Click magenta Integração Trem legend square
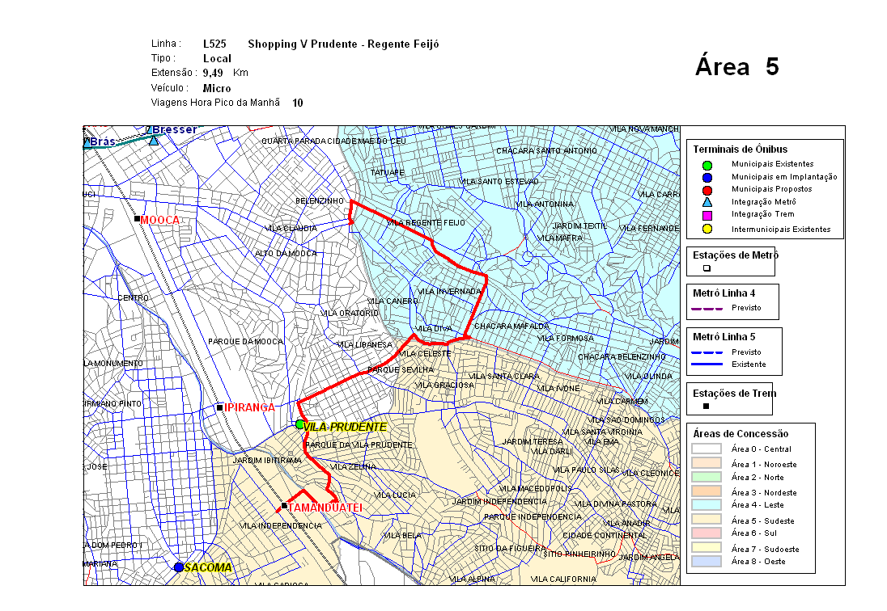This screenshot has width=887, height=611. pyautogui.click(x=707, y=215)
